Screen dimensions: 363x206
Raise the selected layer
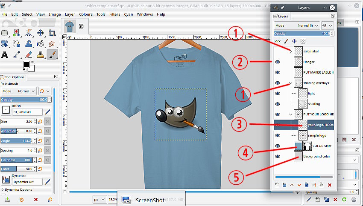click(292, 185)
